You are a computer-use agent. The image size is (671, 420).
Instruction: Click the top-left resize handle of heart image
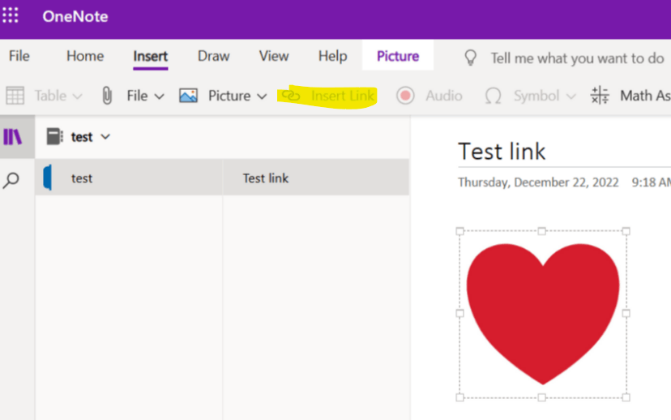460,231
